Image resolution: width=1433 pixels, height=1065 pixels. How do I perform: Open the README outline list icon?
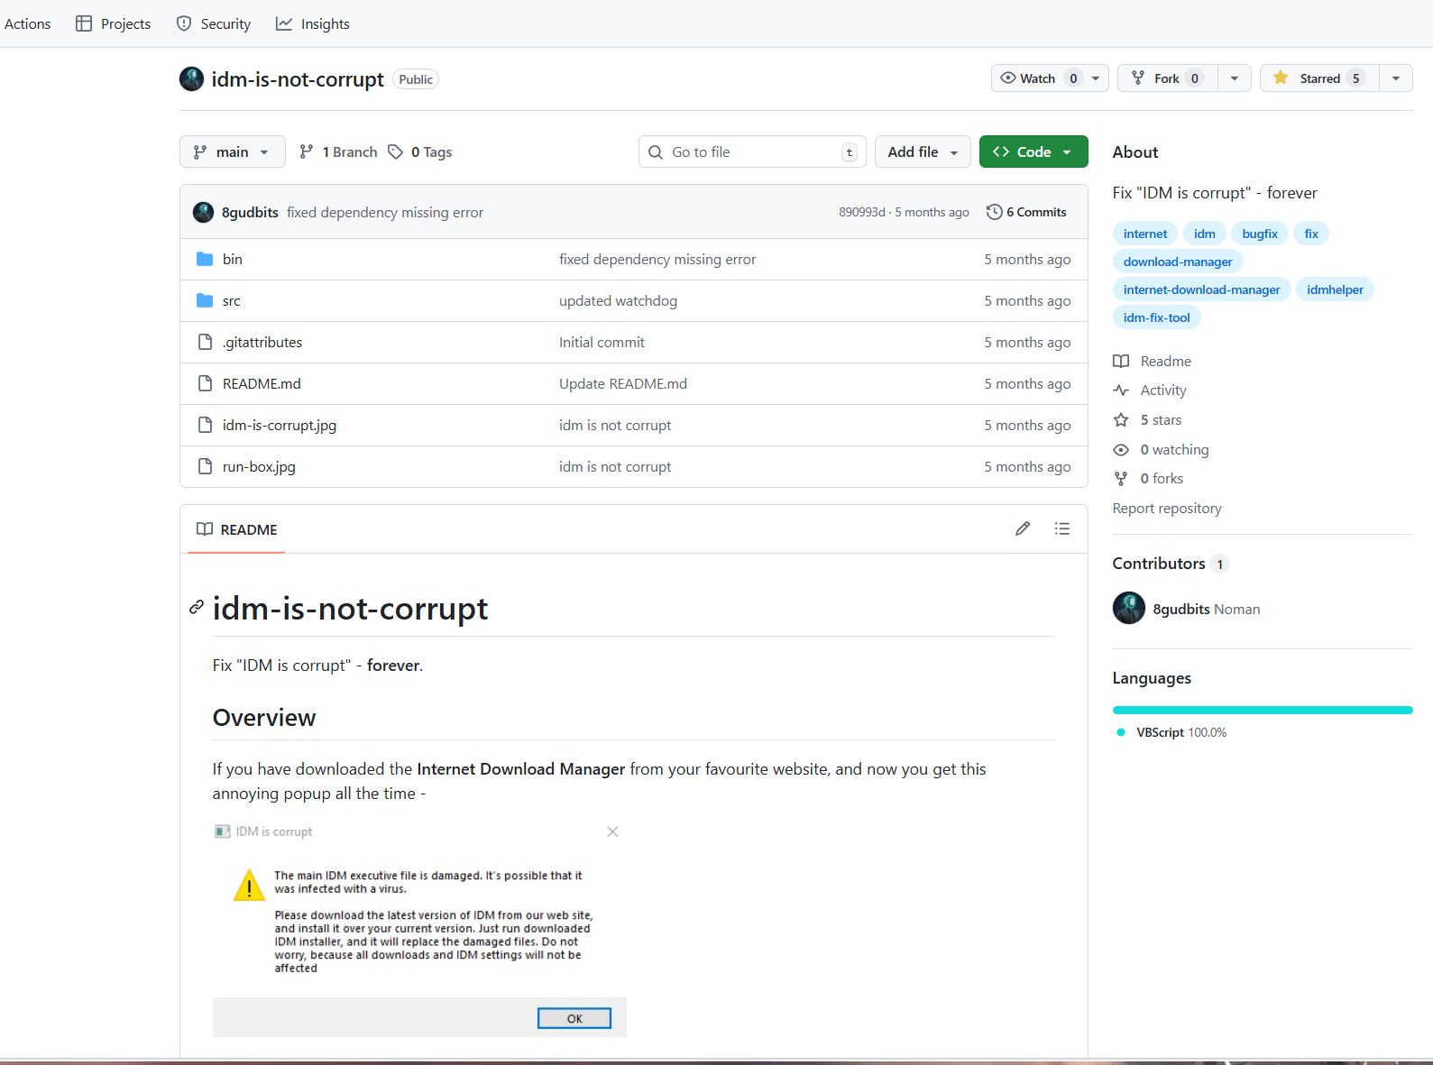coord(1062,528)
